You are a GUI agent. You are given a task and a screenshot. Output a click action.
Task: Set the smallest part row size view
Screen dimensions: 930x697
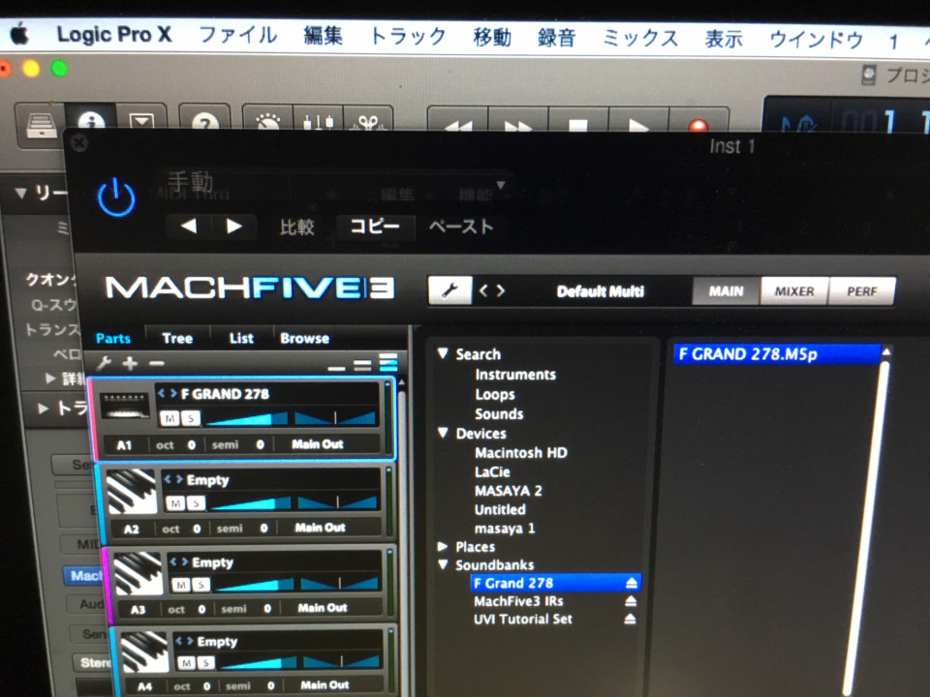click(x=336, y=369)
